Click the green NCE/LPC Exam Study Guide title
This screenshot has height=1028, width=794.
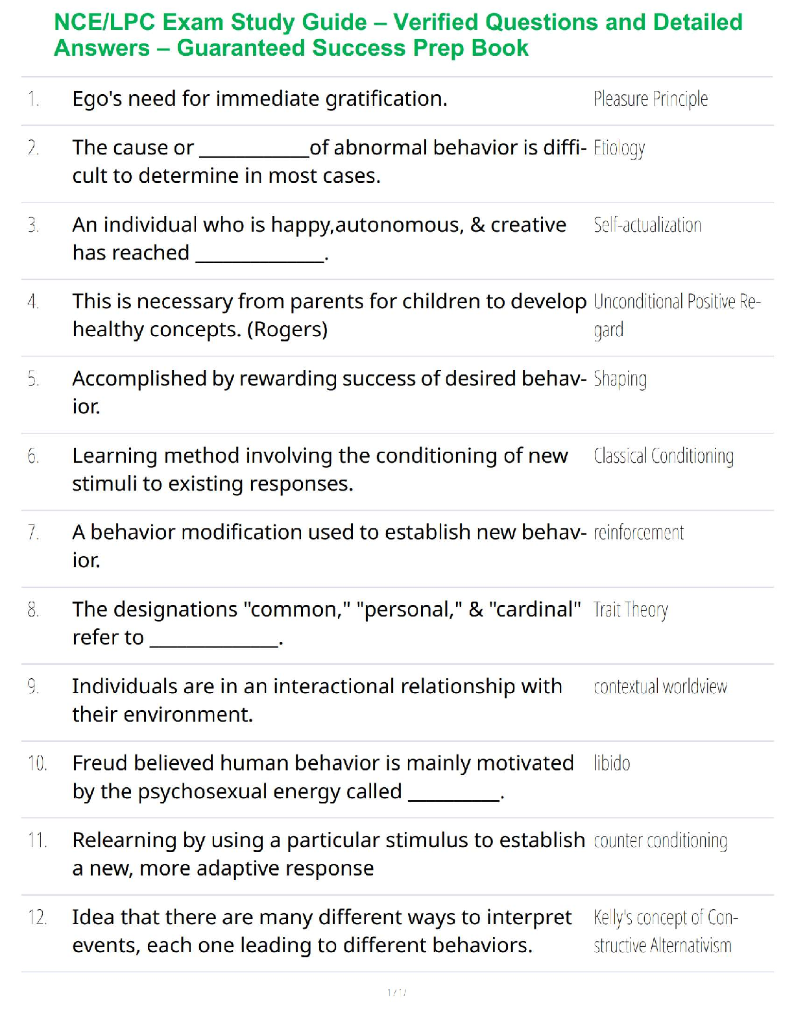pyautogui.click(x=397, y=35)
